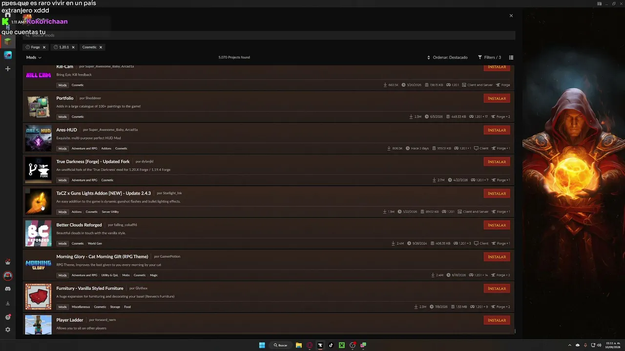Image resolution: width=625 pixels, height=351 pixels.
Task: Open the Kill-Cam mod thumbnail
Action: coord(38,75)
